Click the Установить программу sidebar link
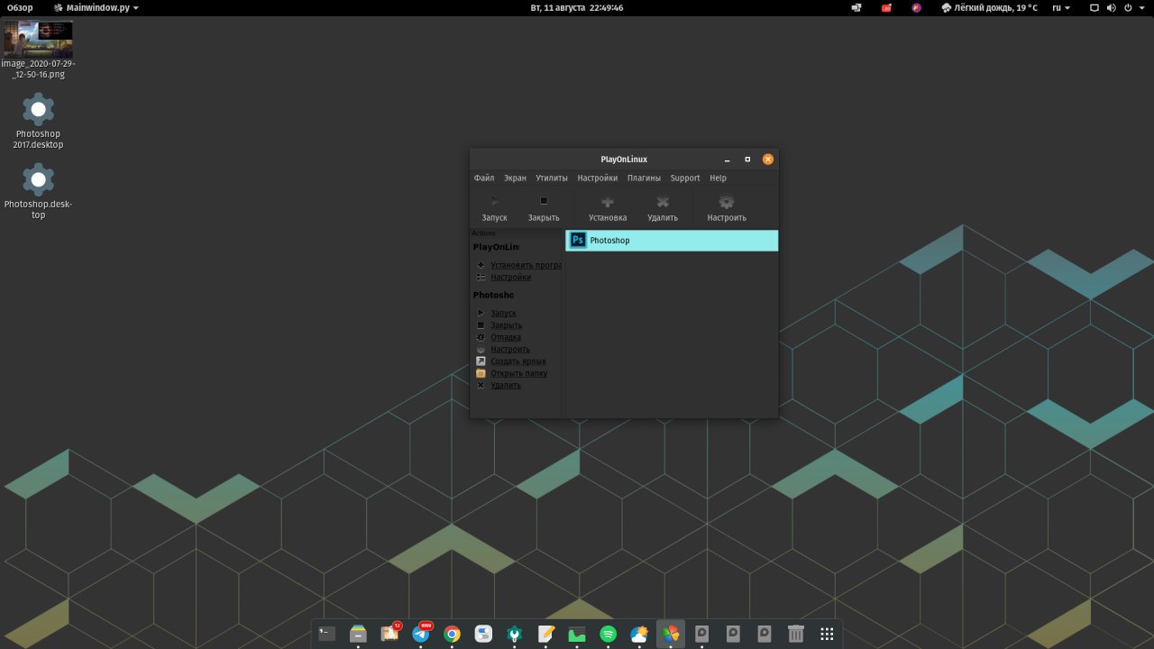This screenshot has height=649, width=1154. pos(526,265)
